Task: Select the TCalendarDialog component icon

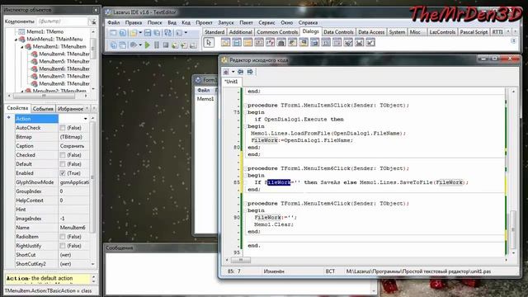Action: tap(326, 42)
